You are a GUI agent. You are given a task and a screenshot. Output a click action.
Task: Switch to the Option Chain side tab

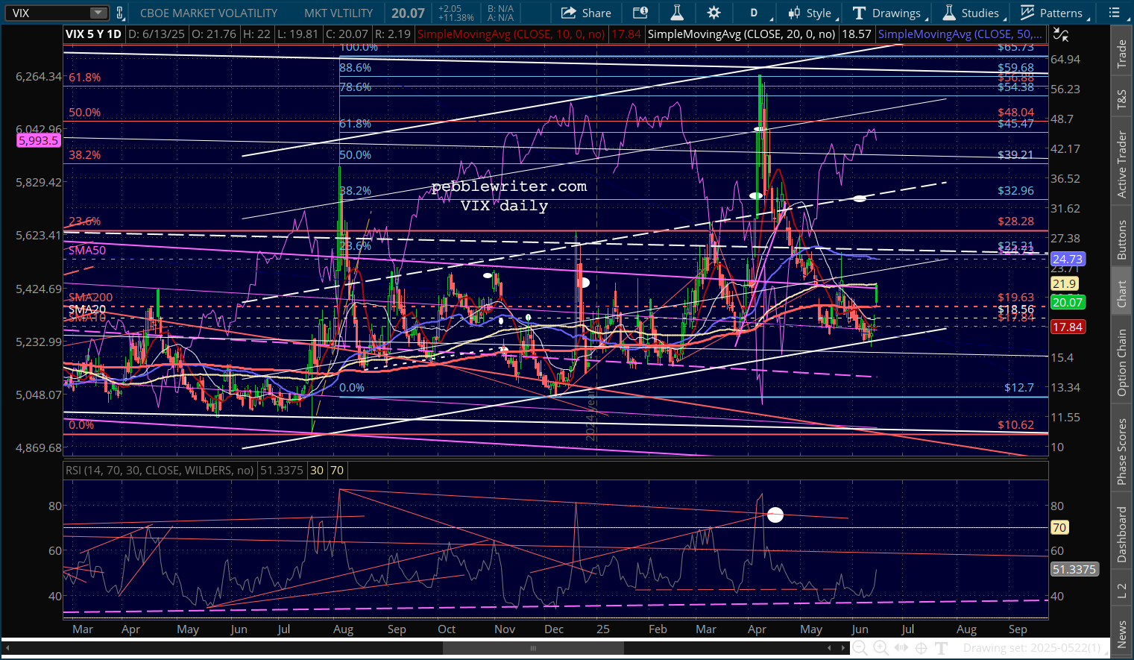(x=1121, y=363)
